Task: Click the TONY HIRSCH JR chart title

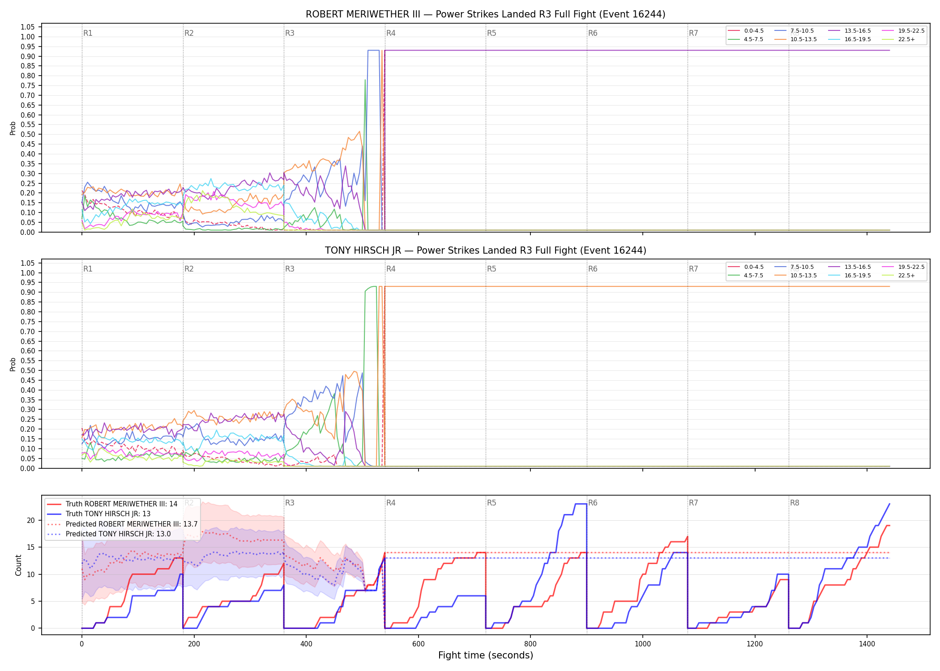Action: coord(485,251)
